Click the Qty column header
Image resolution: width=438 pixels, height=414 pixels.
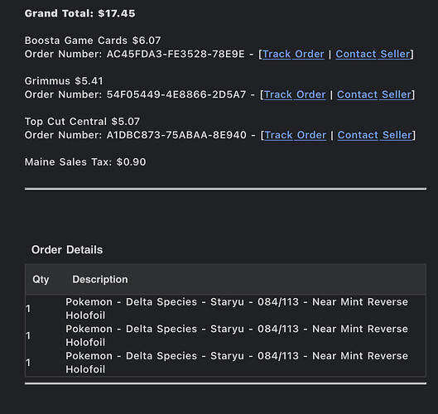(x=41, y=280)
